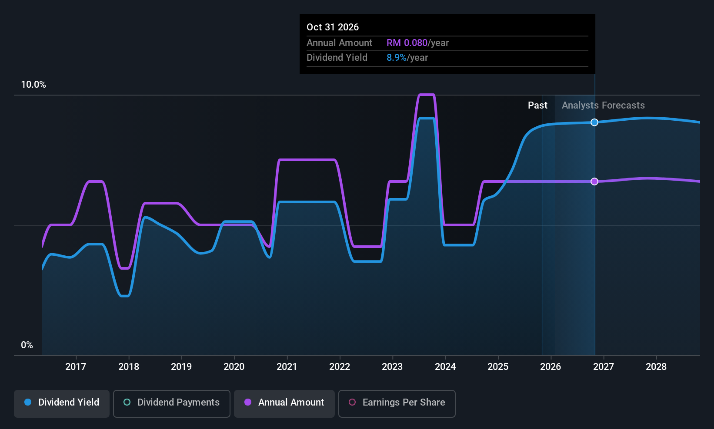Screen dimensions: 714x429
Task: Click the 'Oct 31 2026' tooltip date
Action: [333, 27]
